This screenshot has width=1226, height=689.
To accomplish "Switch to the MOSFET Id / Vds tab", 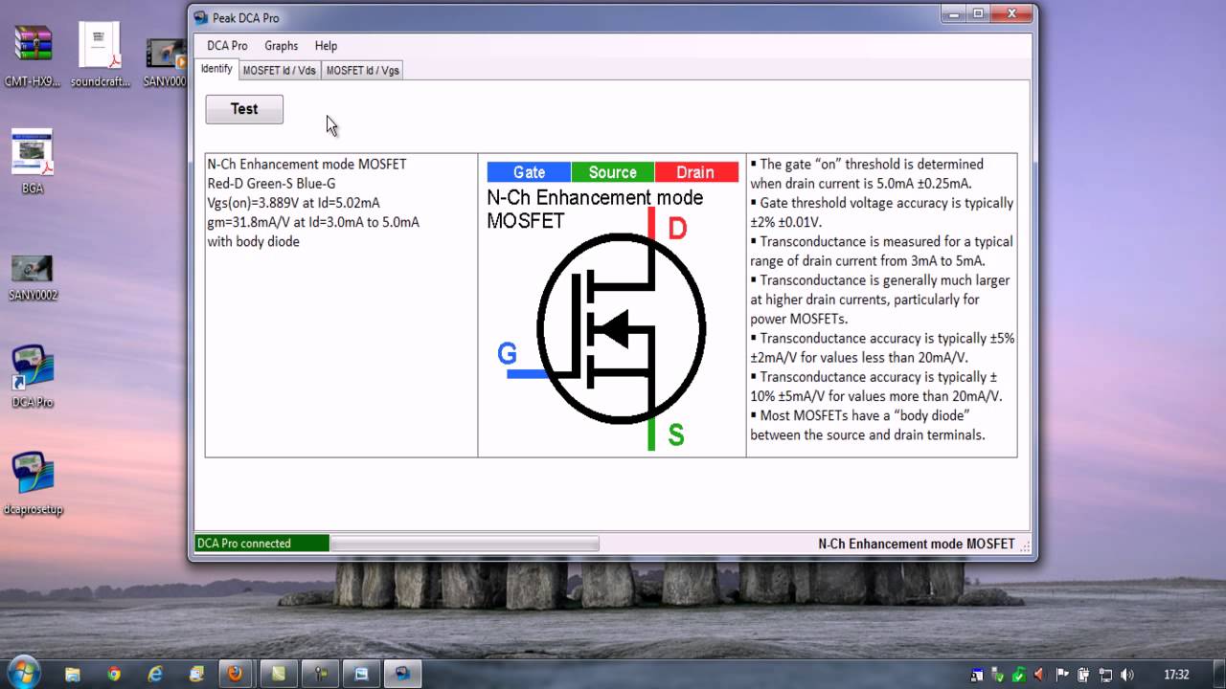I will [x=280, y=71].
